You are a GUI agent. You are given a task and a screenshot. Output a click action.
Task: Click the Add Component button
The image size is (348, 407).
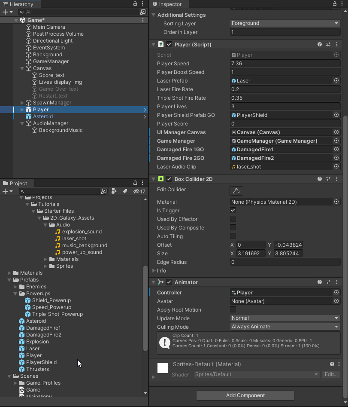pyautogui.click(x=245, y=395)
